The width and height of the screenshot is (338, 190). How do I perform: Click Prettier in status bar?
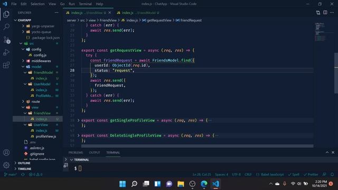(x=311, y=175)
